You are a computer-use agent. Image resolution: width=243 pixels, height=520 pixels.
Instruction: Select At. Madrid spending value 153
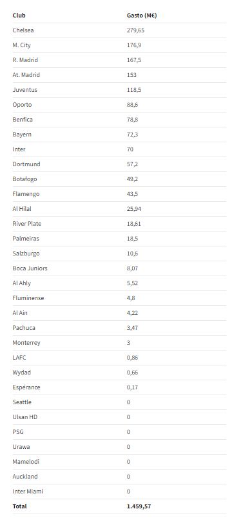[131, 75]
